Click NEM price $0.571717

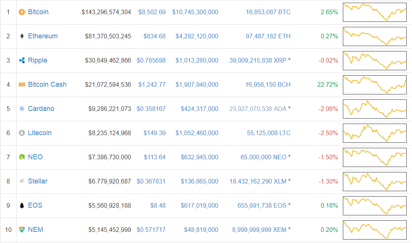coord(151,230)
